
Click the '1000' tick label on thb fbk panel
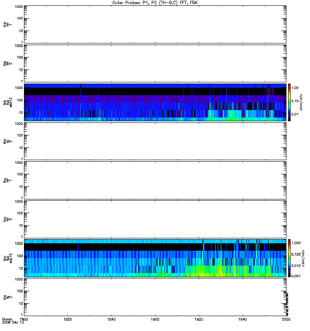tap(19, 88)
